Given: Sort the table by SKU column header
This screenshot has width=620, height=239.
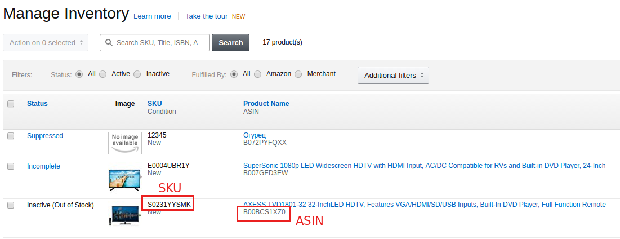Looking at the screenshot, I should click(x=155, y=104).
